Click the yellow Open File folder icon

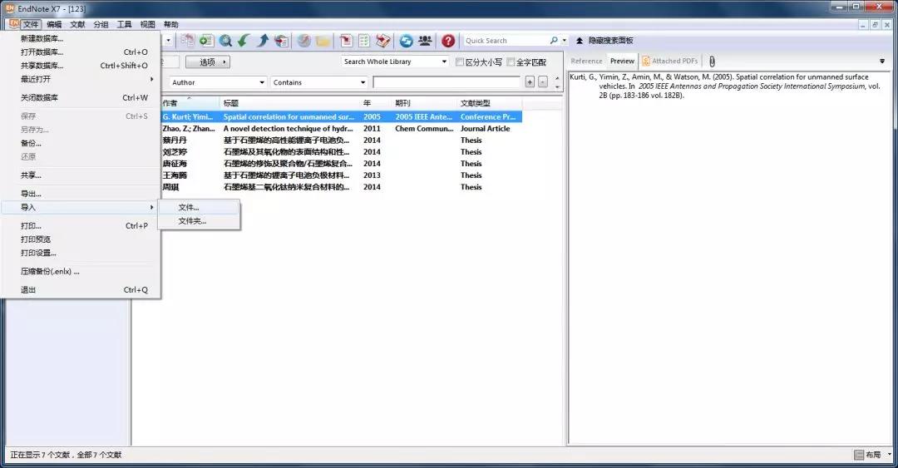[323, 40]
